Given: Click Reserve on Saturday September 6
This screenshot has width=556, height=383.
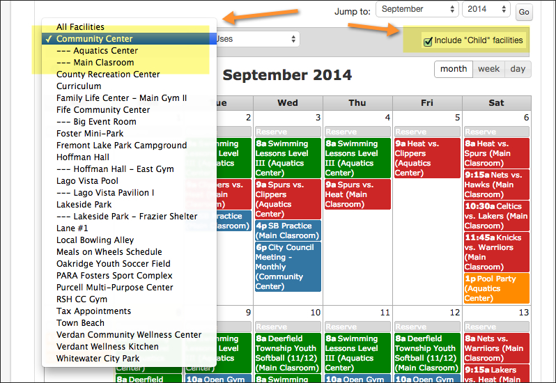Looking at the screenshot, I should [x=497, y=132].
